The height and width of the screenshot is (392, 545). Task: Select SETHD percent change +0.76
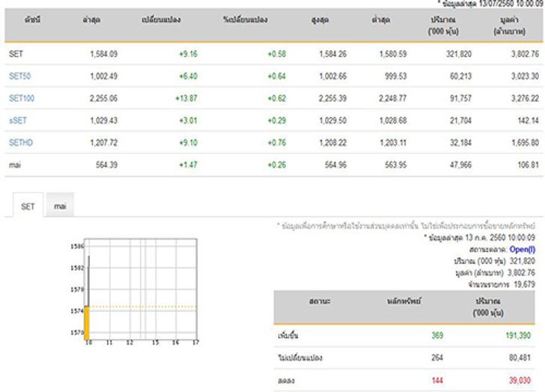pos(277,143)
